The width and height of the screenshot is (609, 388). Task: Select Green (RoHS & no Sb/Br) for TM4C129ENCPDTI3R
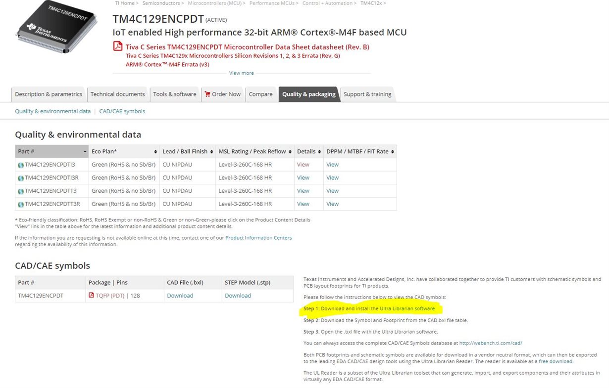[124, 177]
